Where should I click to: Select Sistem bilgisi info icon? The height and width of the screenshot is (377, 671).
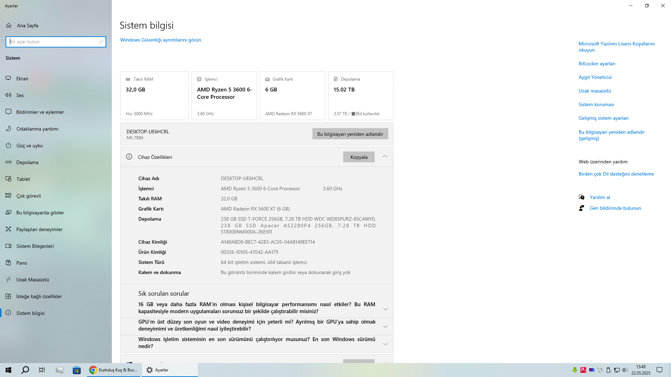point(8,313)
